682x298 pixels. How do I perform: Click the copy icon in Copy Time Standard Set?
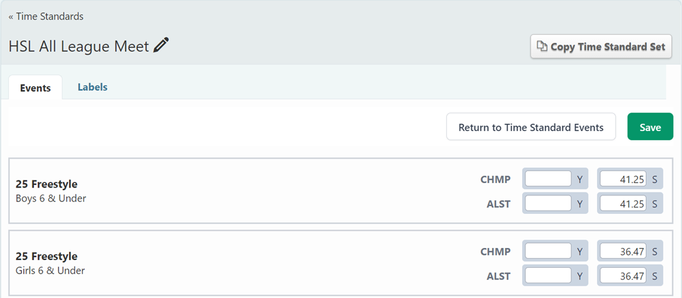542,47
